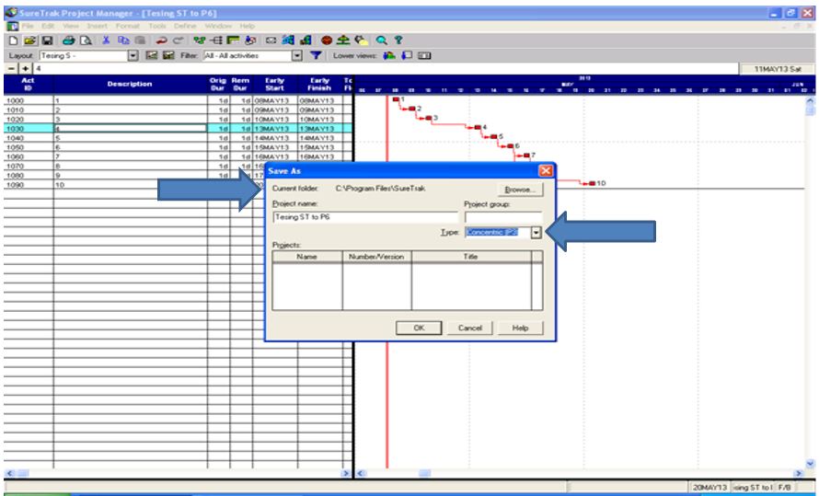The width and height of the screenshot is (819, 496).
Task: Expand the Type dropdown in Save As
Action: click(536, 235)
